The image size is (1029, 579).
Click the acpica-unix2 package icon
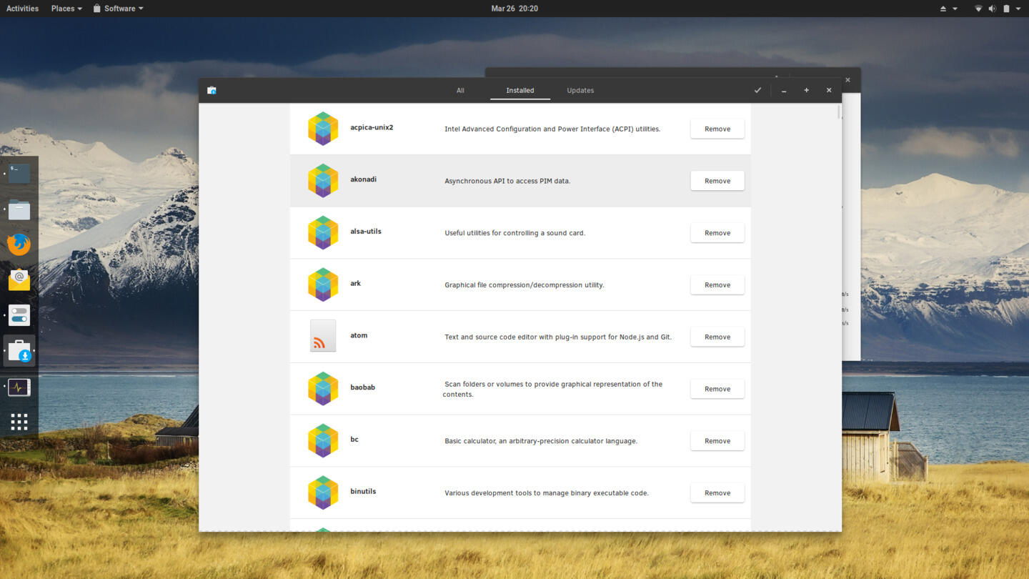click(323, 129)
